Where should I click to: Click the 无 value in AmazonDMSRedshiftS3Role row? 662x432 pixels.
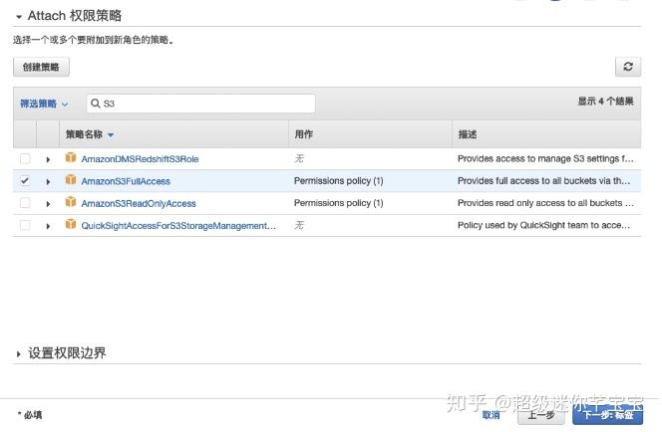(299, 158)
